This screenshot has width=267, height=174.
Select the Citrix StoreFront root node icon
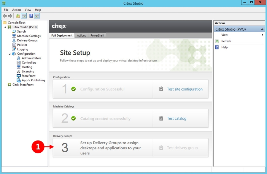9,85
